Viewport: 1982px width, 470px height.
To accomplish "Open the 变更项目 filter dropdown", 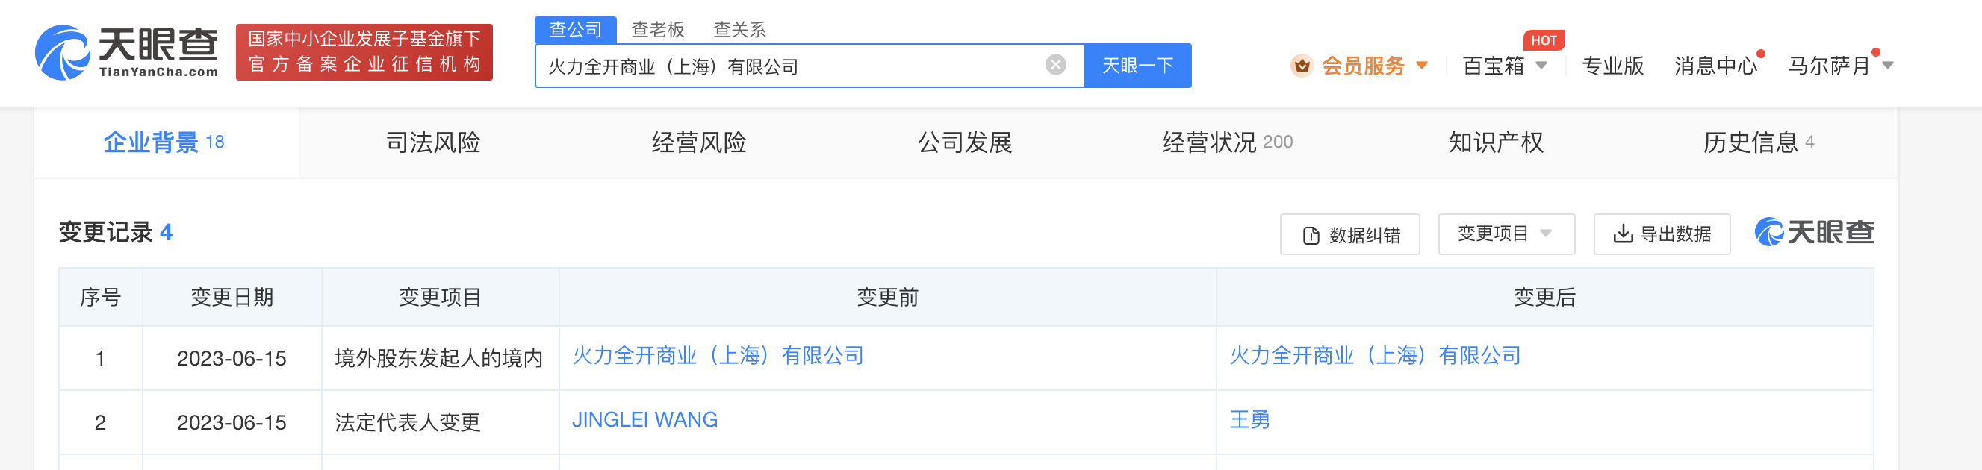I will tap(1506, 234).
